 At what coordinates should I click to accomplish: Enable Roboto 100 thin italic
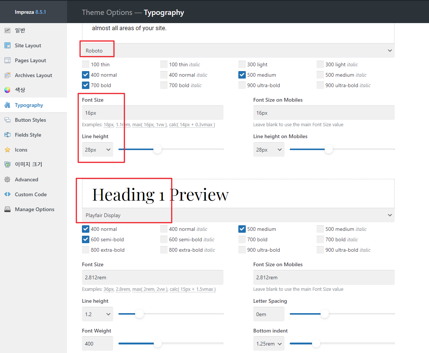pyautogui.click(x=164, y=64)
